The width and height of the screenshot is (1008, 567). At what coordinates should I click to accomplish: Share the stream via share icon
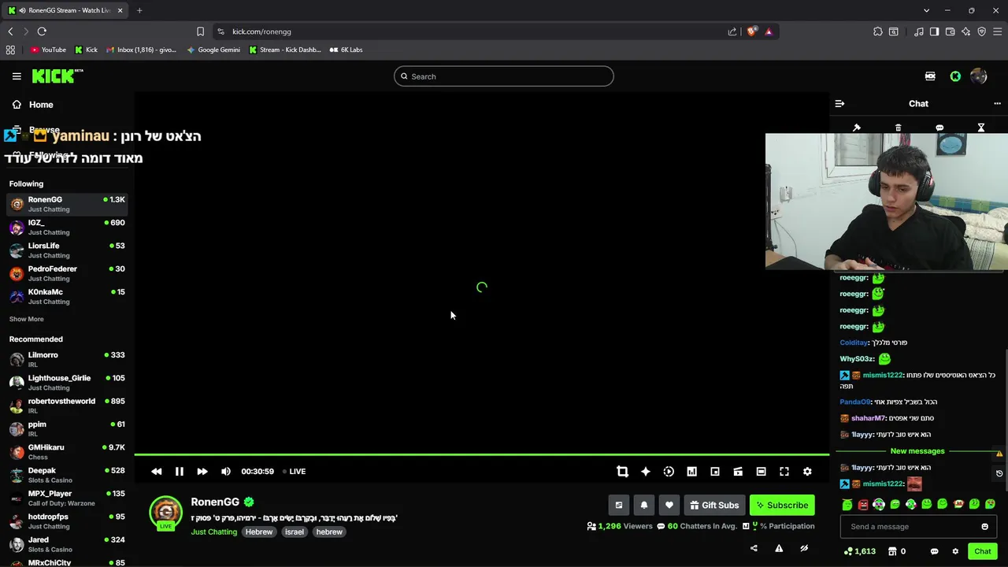click(x=754, y=548)
